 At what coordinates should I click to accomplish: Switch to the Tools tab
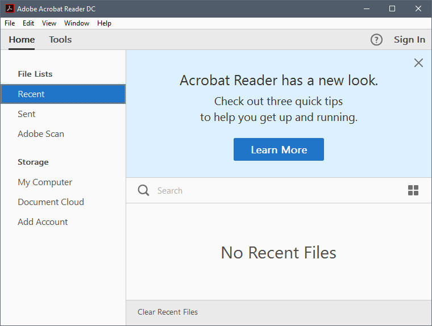point(60,40)
